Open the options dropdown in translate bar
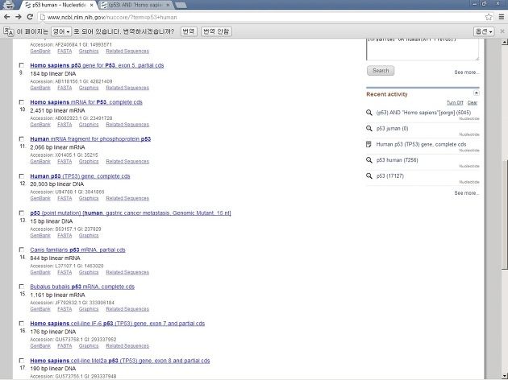The height and width of the screenshot is (380, 508). [484, 31]
